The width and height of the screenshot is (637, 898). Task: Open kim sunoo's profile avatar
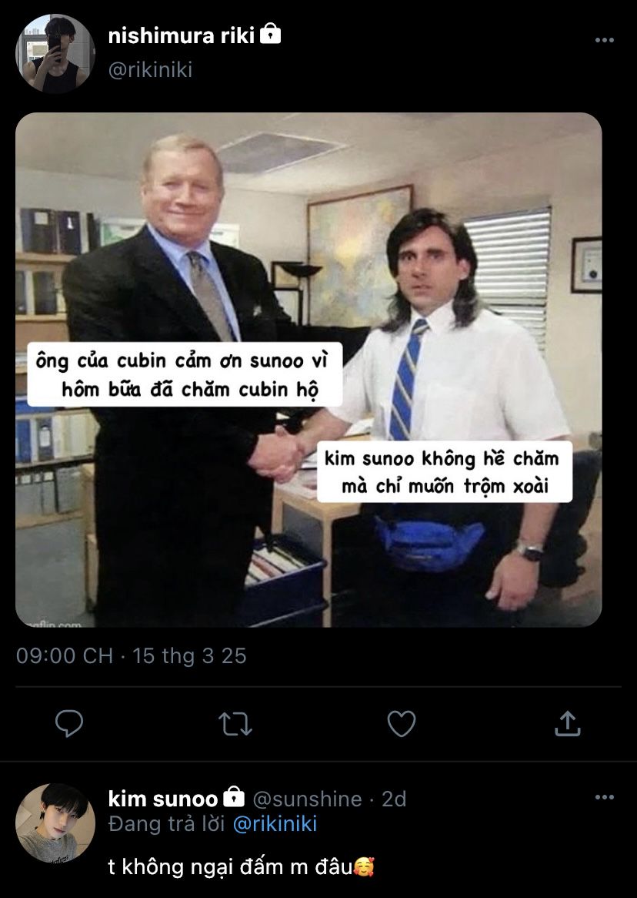(55, 823)
